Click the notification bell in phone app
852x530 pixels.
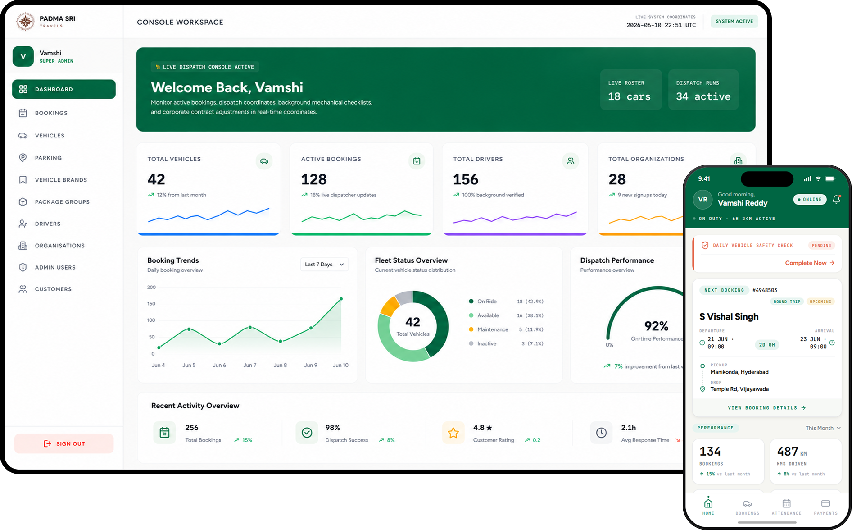(x=836, y=199)
